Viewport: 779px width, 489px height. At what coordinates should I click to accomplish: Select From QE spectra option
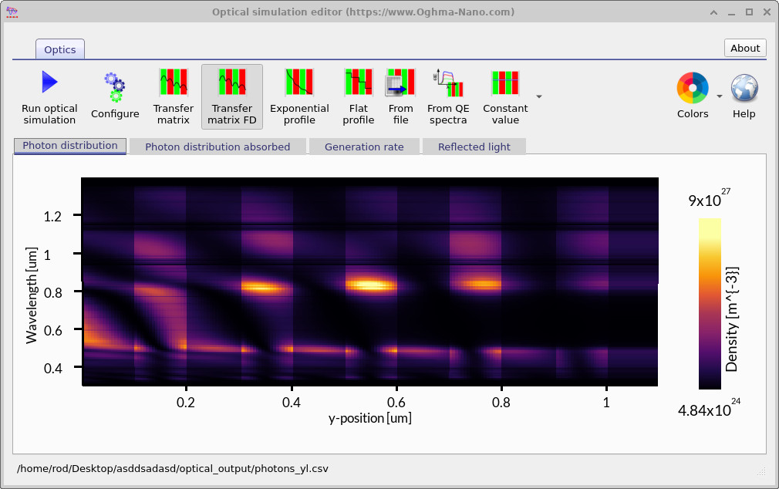pos(448,96)
